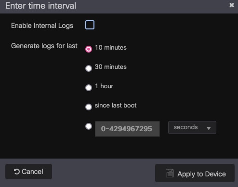Click the Apply to Device button text
The width and height of the screenshot is (238, 187).
click(x=201, y=174)
